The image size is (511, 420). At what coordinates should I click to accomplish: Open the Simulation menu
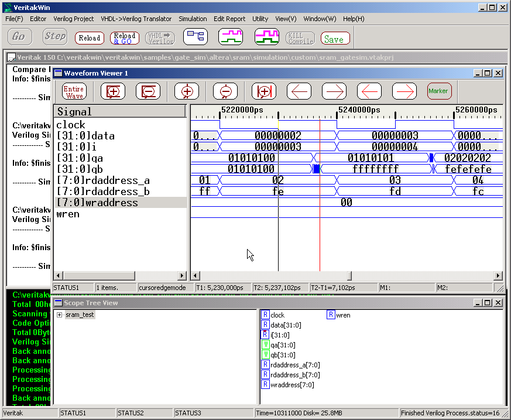[x=193, y=19]
